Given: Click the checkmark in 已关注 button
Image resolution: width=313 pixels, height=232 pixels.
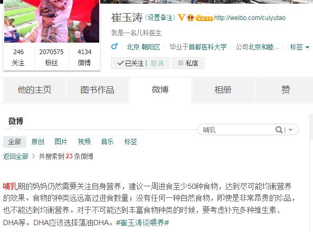Looking at the screenshot, I should (x=120, y=63).
